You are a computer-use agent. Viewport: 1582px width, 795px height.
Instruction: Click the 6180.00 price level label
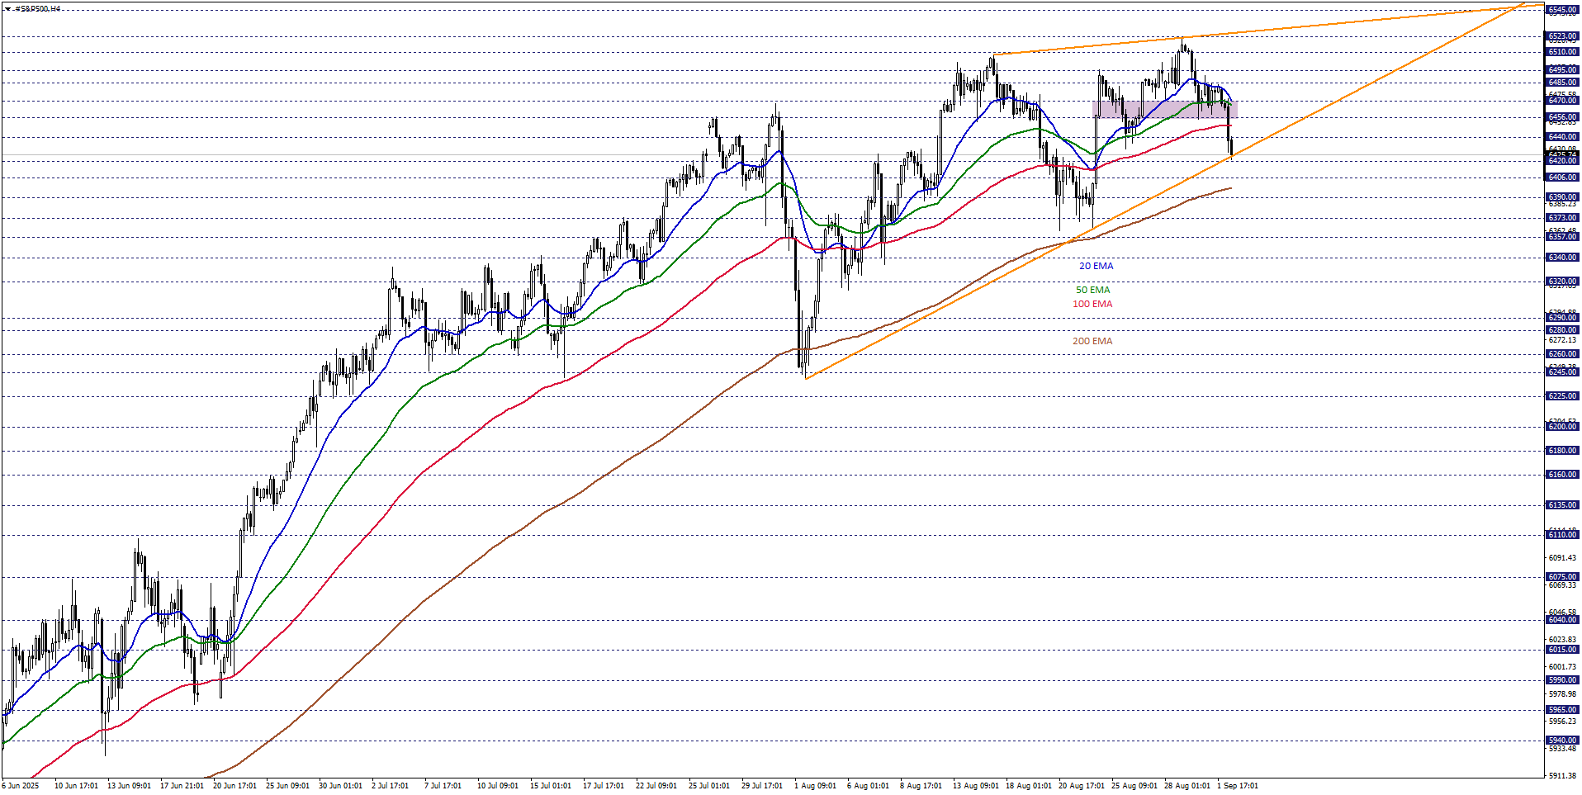[x=1562, y=451]
